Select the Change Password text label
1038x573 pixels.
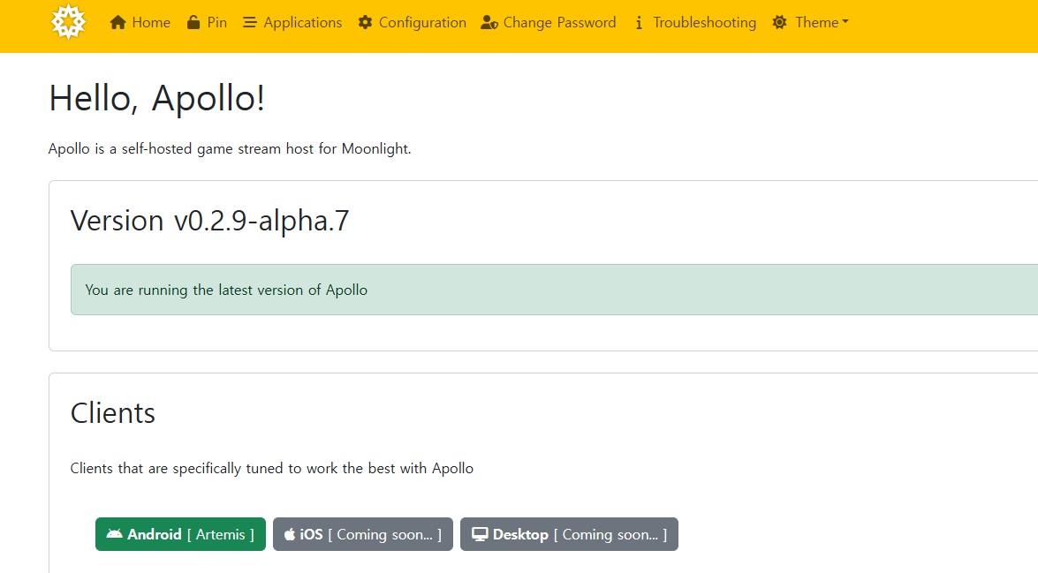coord(559,23)
